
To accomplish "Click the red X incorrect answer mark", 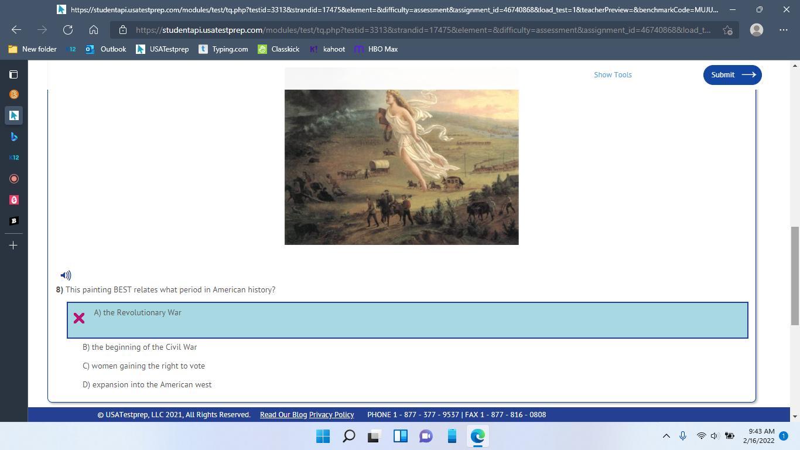I will pos(79,318).
